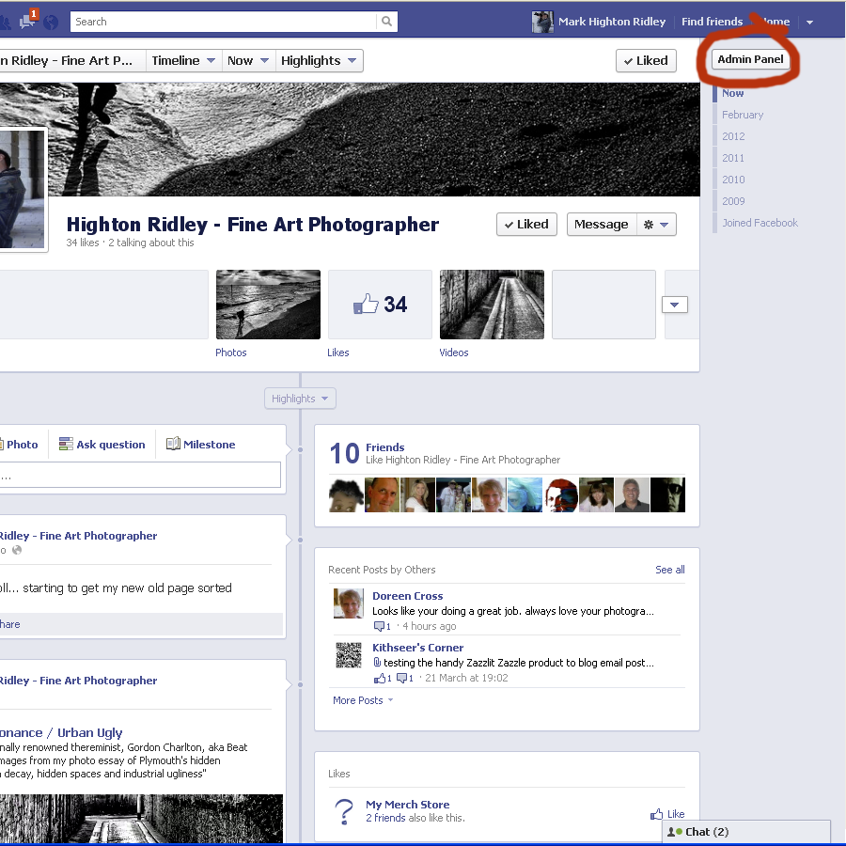The width and height of the screenshot is (846, 846).
Task: Click Find friends in top bar
Action: (712, 22)
